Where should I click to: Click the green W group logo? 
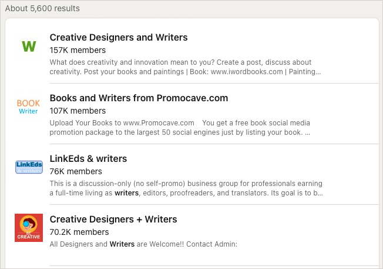click(x=28, y=46)
